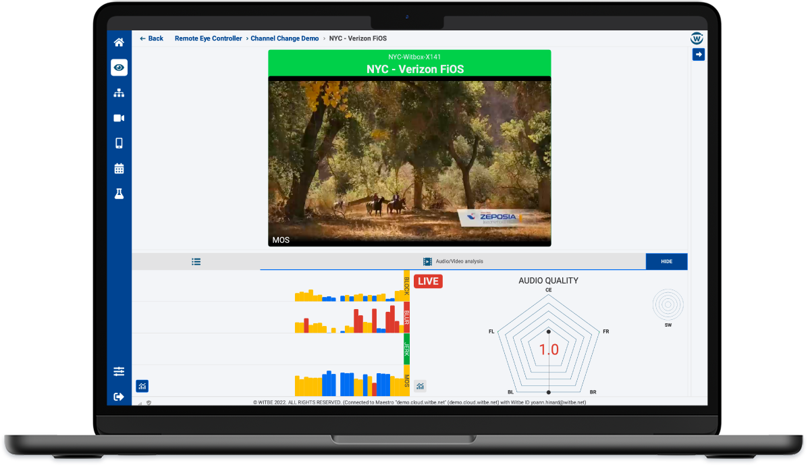This screenshot has height=465, width=810.
Task: Click the BL channel label
Action: 511,392
